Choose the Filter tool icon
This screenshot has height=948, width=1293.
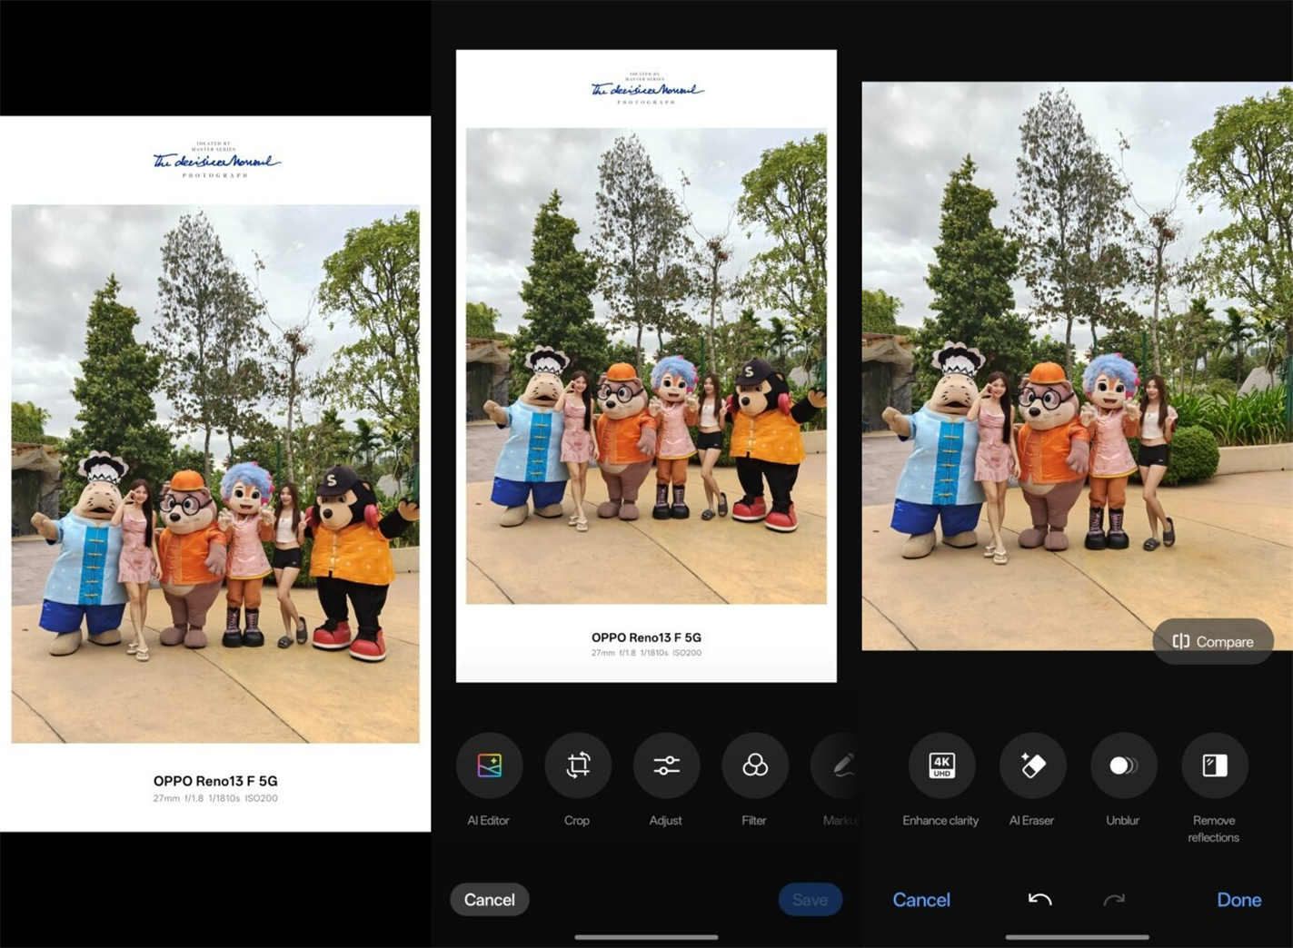755,765
